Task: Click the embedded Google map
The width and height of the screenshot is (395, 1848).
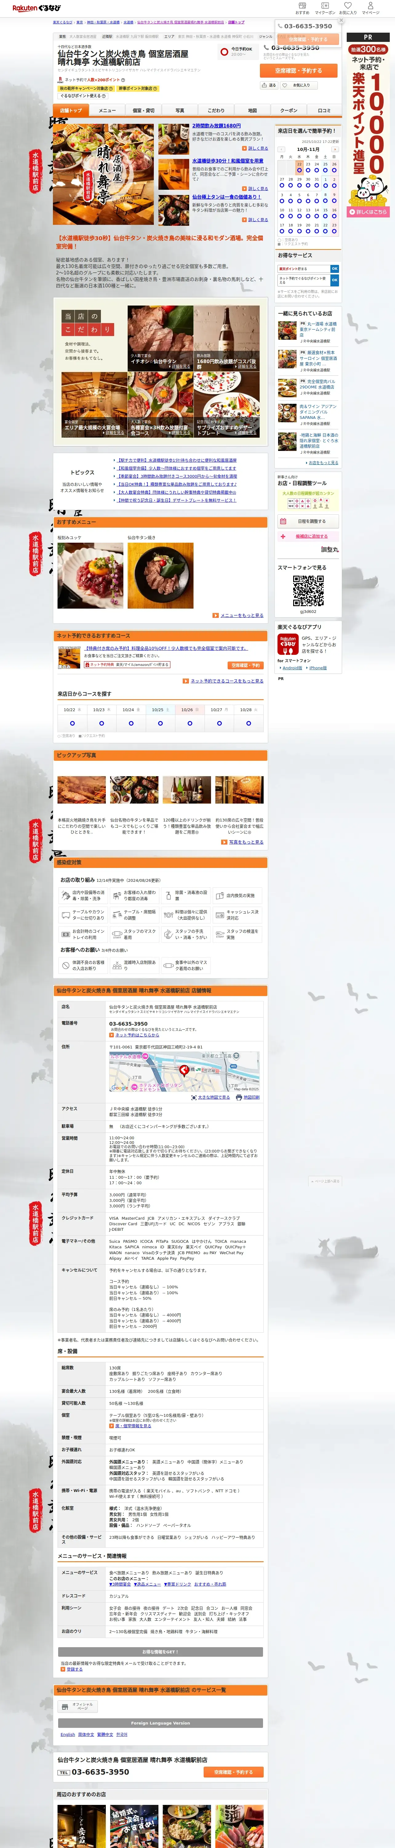Action: coord(184,1072)
